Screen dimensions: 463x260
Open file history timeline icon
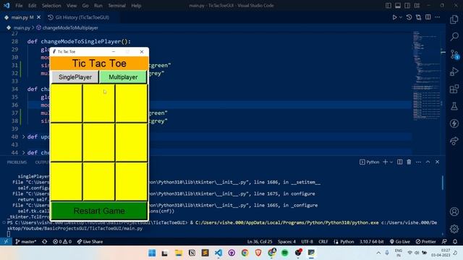[x=409, y=17]
